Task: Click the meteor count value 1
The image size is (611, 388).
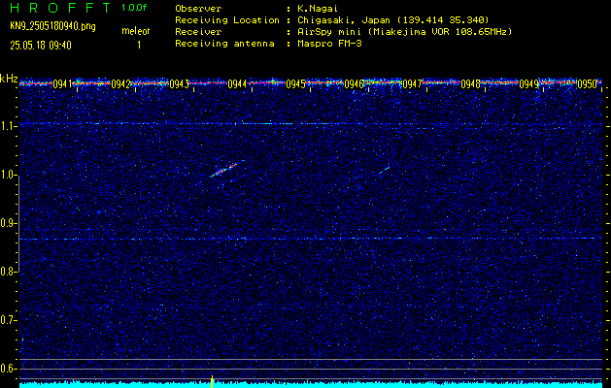Action: click(139, 46)
